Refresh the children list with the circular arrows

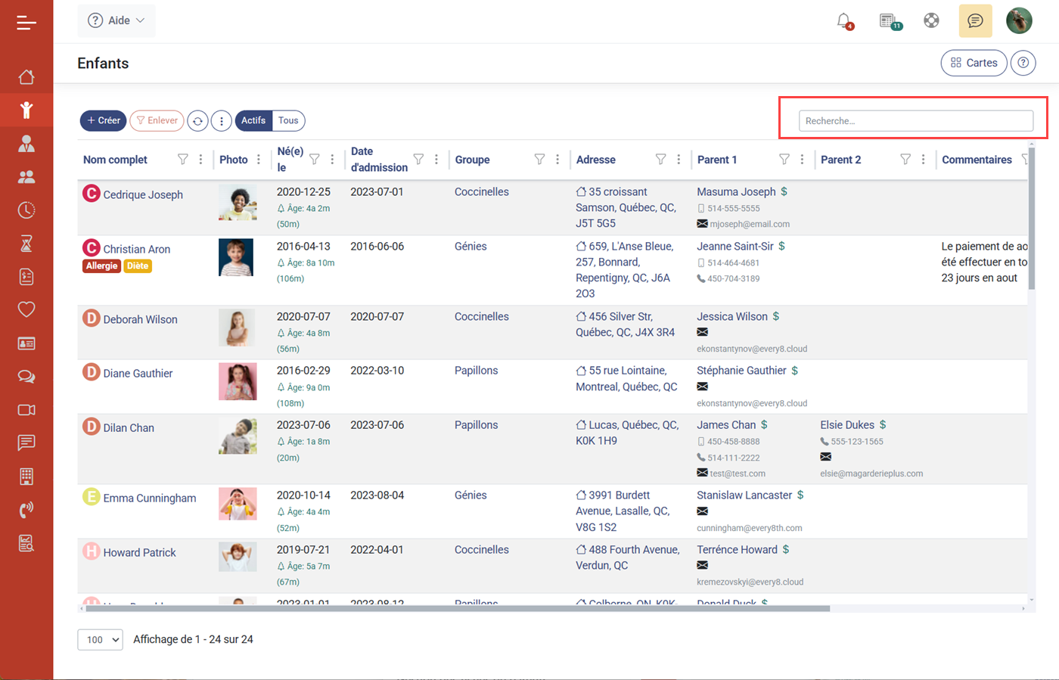[x=197, y=120]
